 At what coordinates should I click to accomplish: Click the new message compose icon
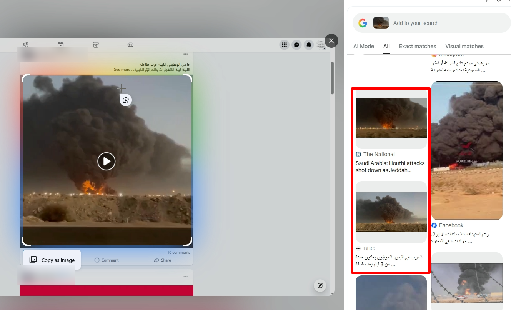[320, 285]
